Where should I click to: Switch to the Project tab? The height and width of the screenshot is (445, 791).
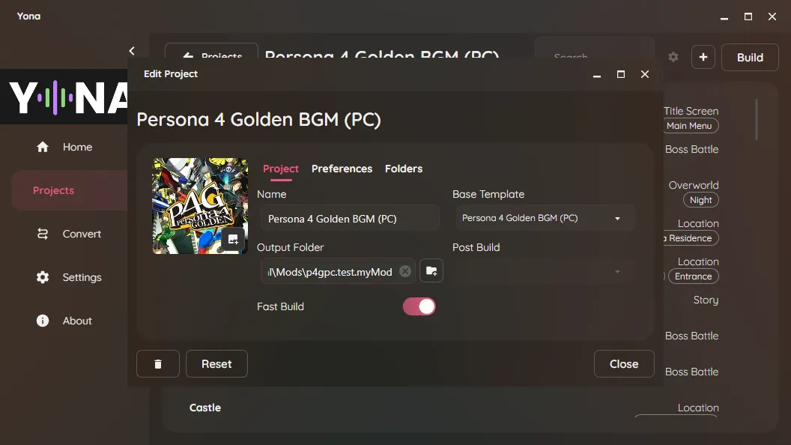pyautogui.click(x=281, y=169)
